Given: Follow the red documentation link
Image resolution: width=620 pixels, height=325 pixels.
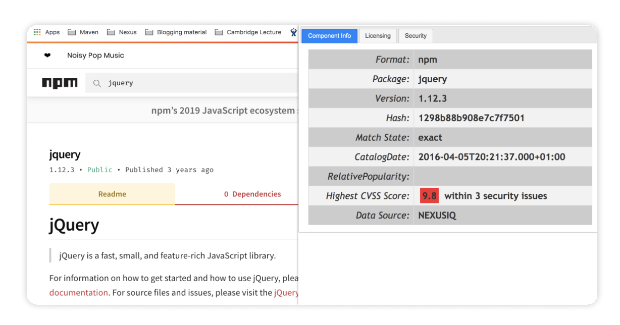Looking at the screenshot, I should [x=79, y=293].
